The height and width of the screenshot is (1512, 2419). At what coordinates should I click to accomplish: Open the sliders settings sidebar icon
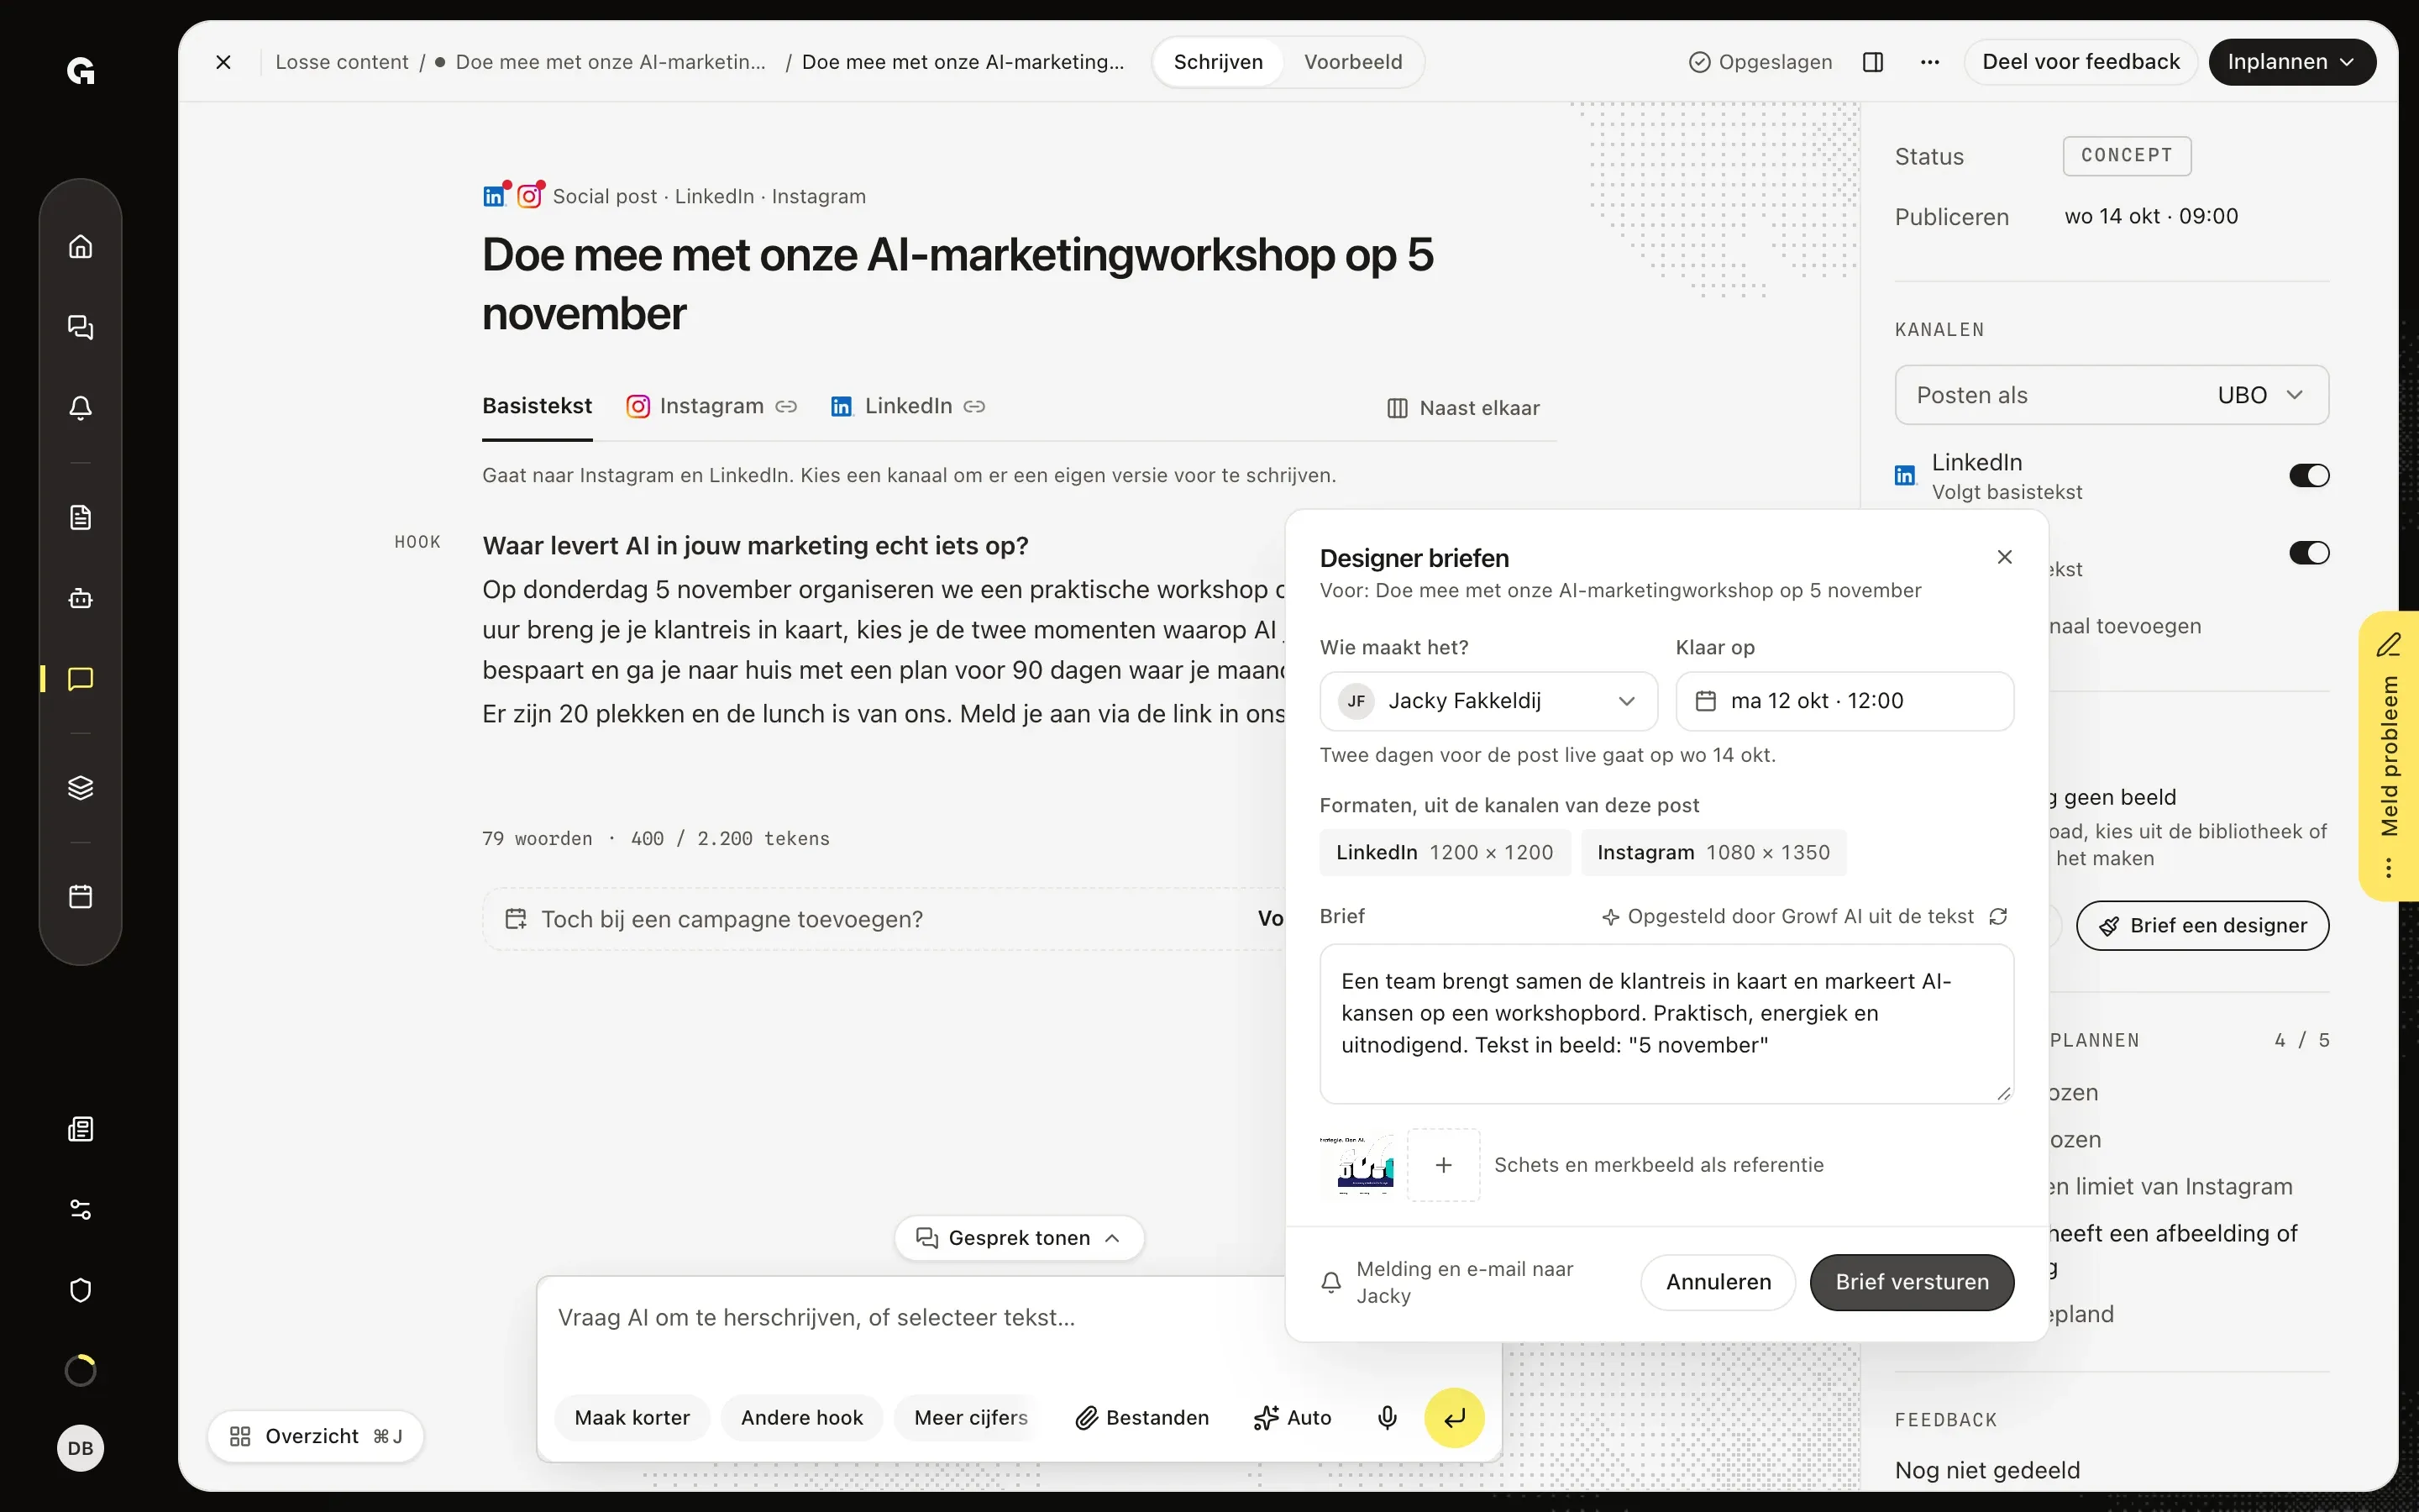pos(80,1210)
